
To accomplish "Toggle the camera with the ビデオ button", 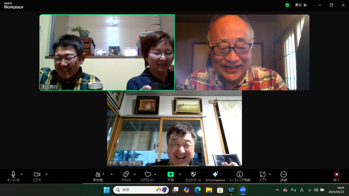I will (x=37, y=176).
